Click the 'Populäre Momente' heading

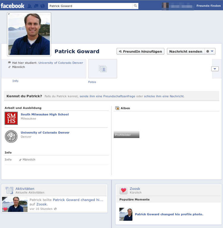click(135, 200)
